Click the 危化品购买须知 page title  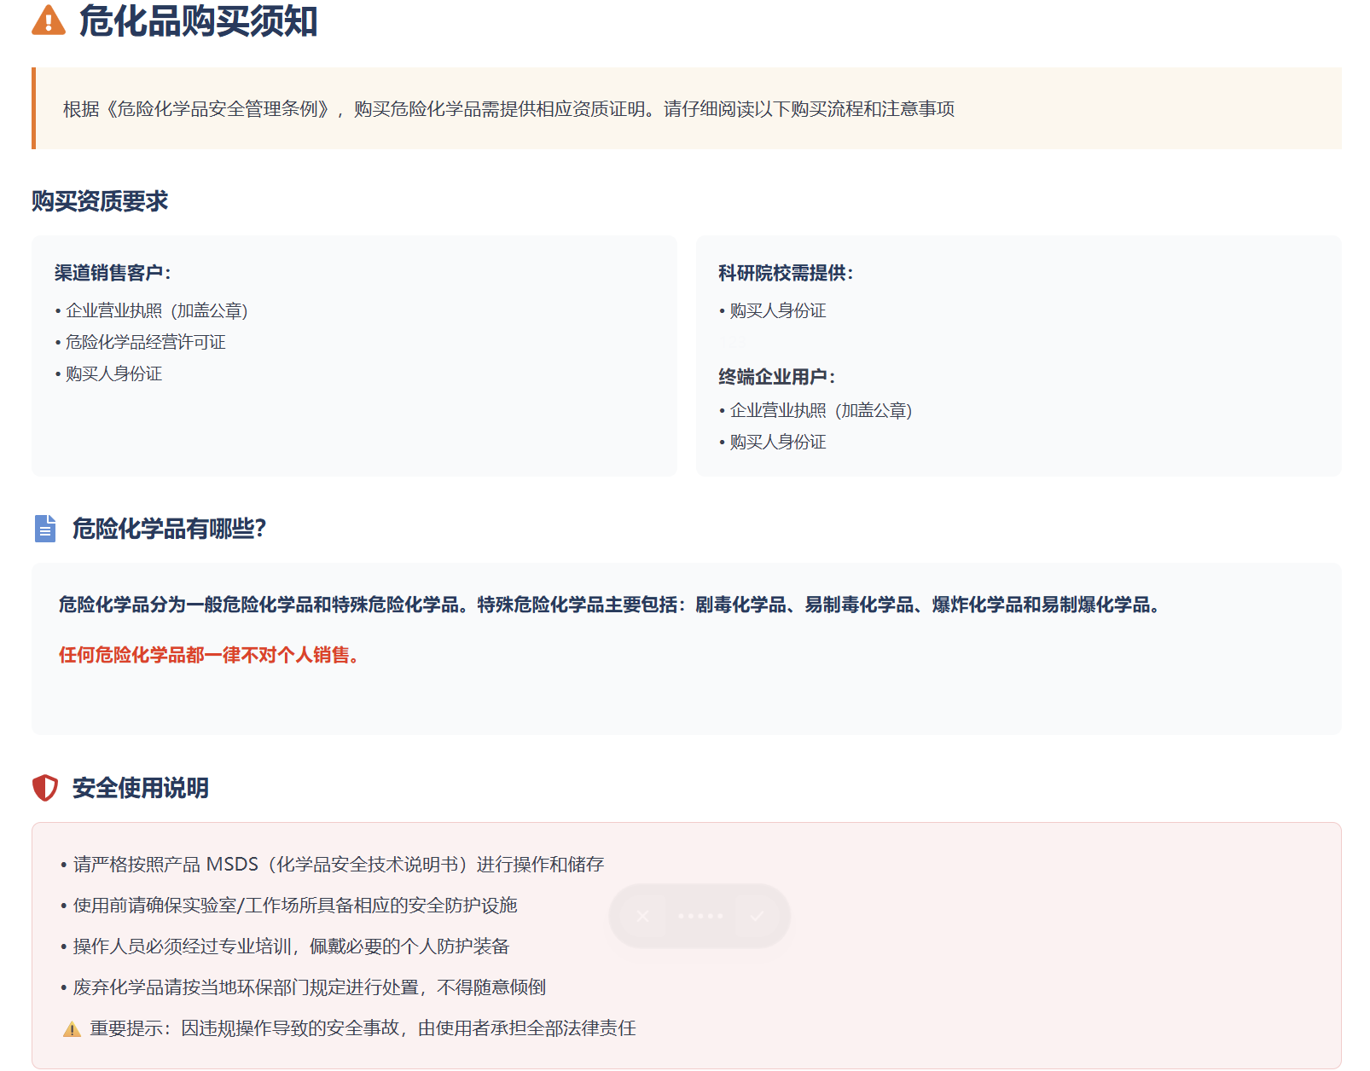point(199,20)
